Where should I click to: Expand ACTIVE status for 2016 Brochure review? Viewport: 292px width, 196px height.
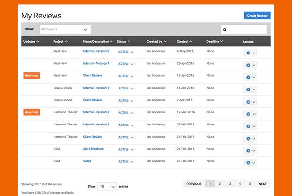(x=126, y=150)
